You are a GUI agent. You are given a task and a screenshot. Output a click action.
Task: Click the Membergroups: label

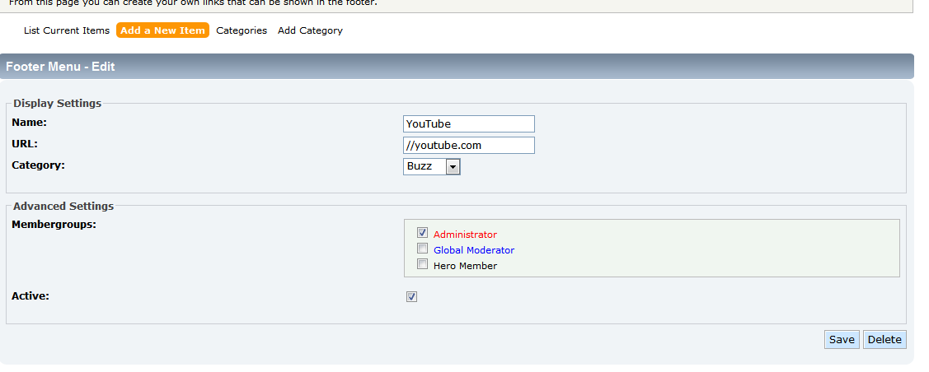pyautogui.click(x=54, y=225)
